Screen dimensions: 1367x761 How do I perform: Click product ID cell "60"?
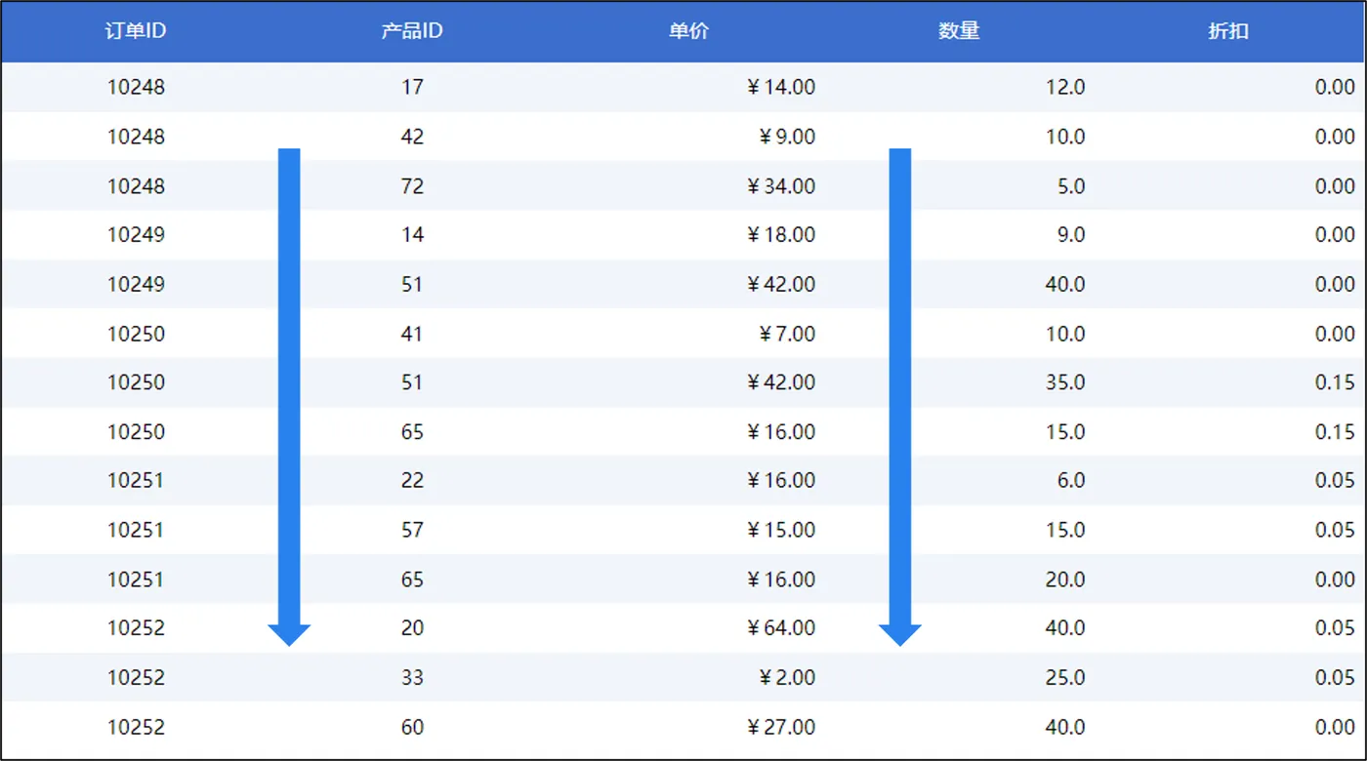(x=412, y=727)
